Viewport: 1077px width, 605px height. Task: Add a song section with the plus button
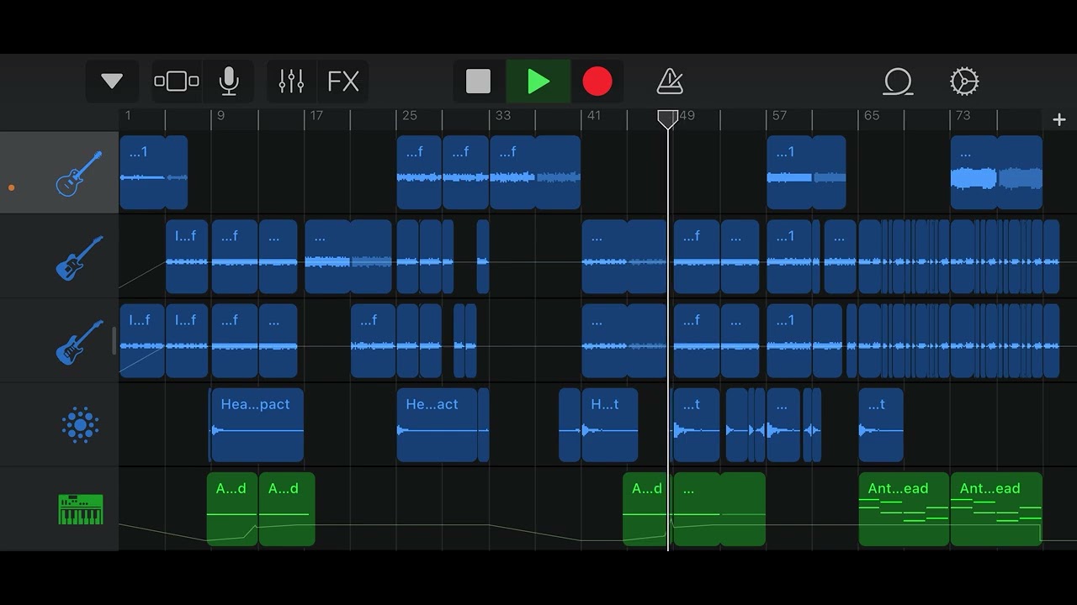pyautogui.click(x=1059, y=119)
